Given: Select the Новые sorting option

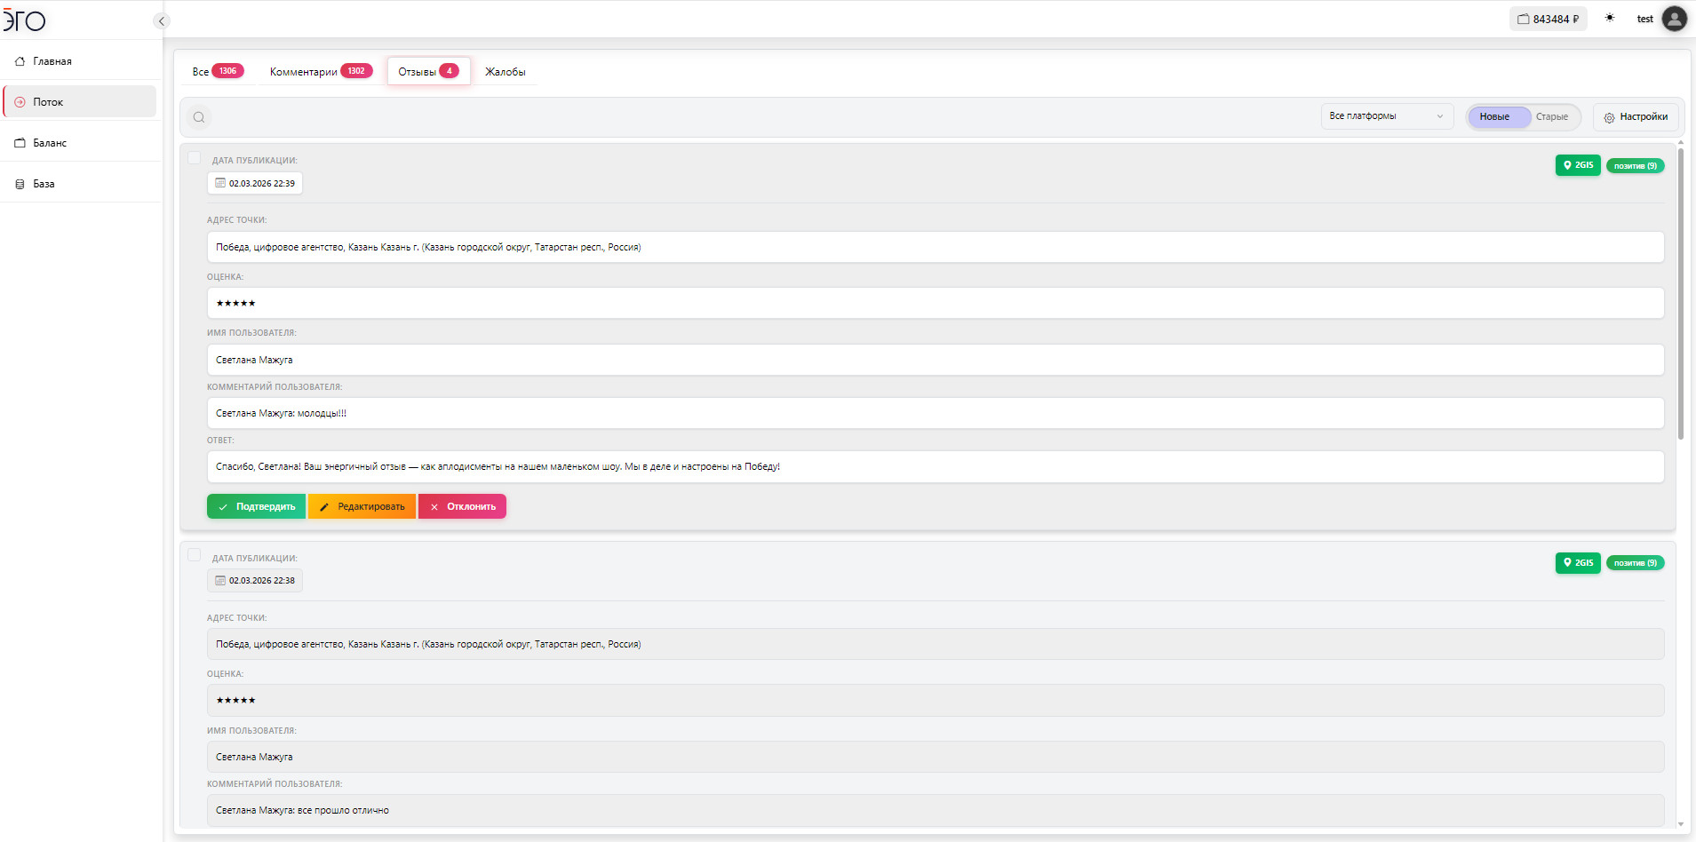Looking at the screenshot, I should pyautogui.click(x=1494, y=117).
